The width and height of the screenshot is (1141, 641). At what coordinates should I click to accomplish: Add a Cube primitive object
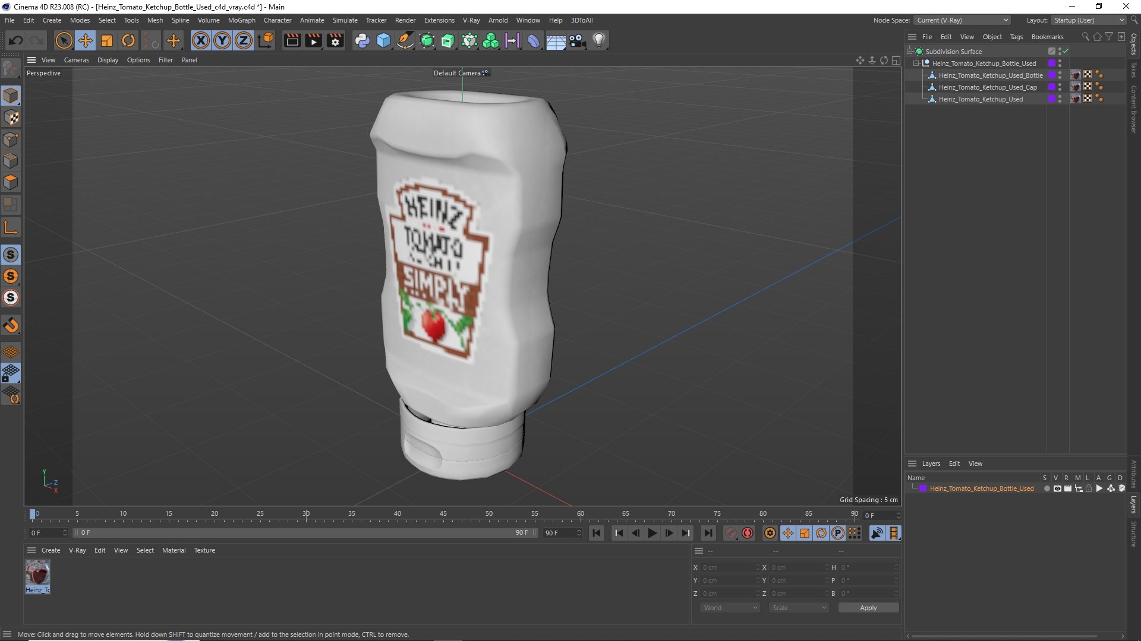(x=384, y=40)
